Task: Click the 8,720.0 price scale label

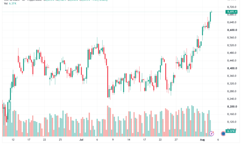Action: click(x=232, y=7)
